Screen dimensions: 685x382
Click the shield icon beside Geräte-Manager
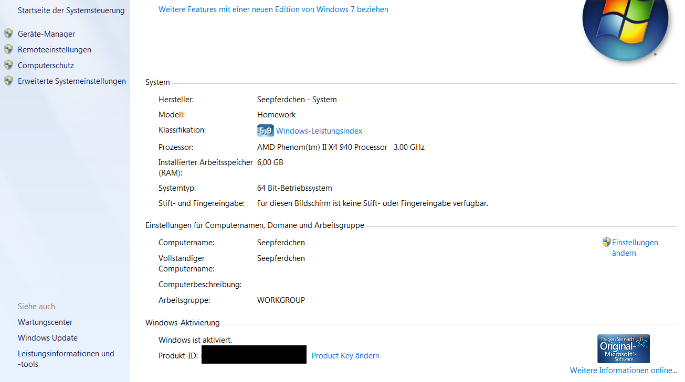pyautogui.click(x=8, y=34)
